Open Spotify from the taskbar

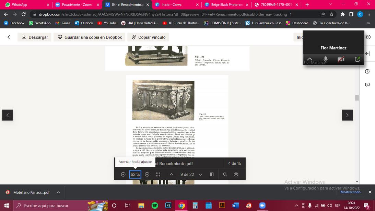[155, 206]
